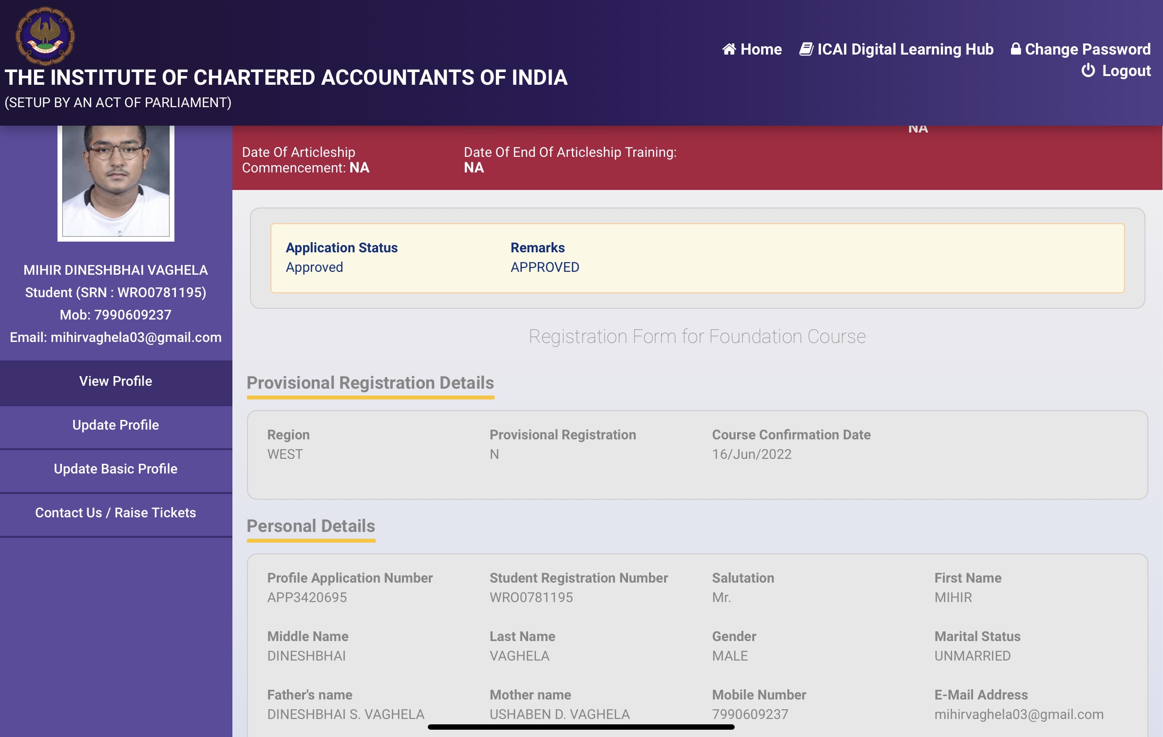Open Contact Us / Raise Tickets
The height and width of the screenshot is (737, 1163).
pyautogui.click(x=115, y=513)
